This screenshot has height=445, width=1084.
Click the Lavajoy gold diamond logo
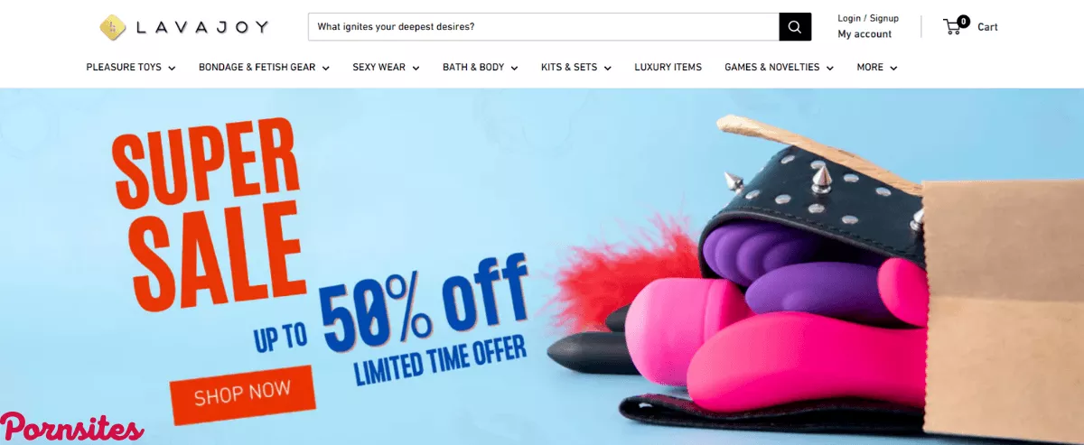(x=113, y=27)
